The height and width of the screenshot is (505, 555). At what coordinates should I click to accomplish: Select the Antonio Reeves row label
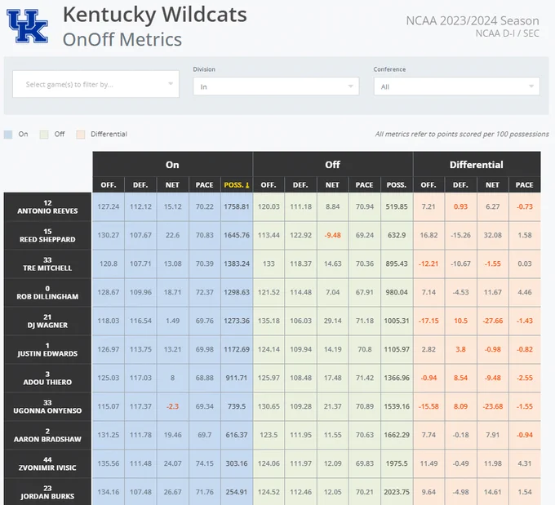tap(47, 207)
